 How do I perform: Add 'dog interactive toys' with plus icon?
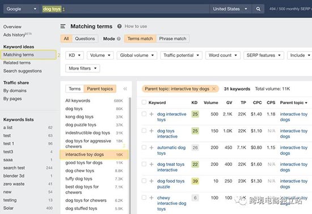[151, 114]
